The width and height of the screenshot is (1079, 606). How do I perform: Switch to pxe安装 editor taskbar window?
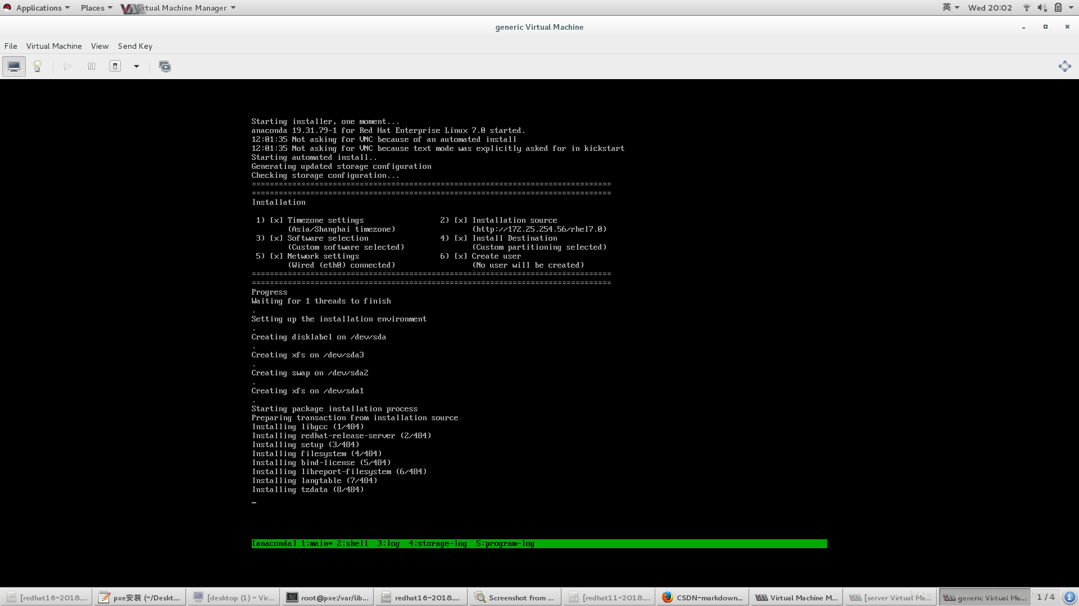(x=140, y=598)
